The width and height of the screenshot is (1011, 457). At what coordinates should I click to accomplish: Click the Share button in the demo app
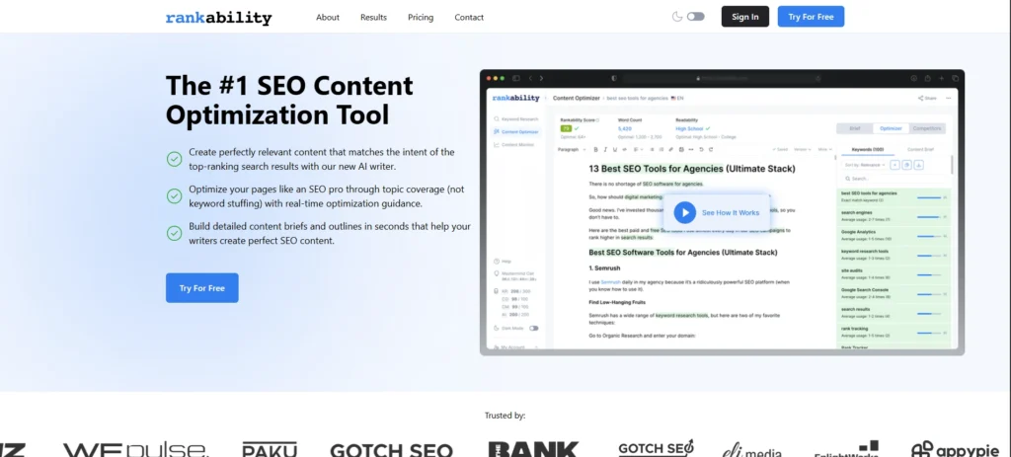[927, 98]
